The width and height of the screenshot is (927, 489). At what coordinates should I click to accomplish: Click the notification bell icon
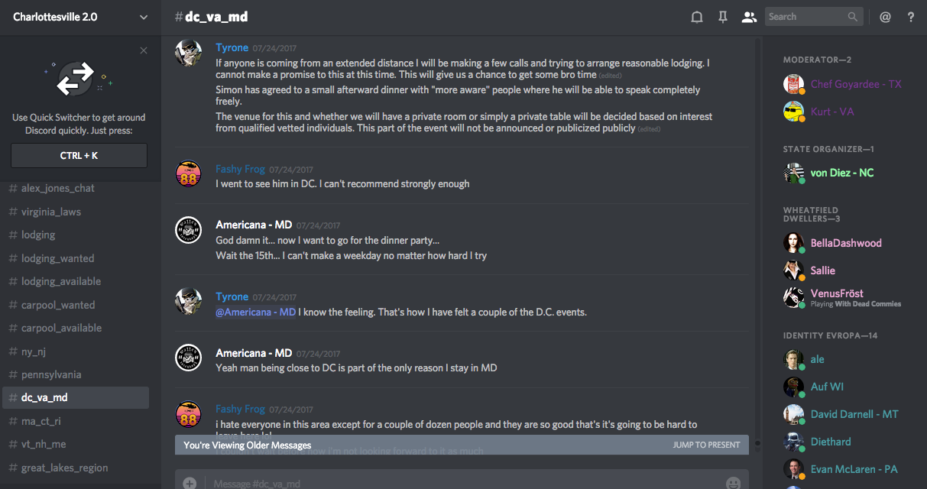[x=697, y=17]
